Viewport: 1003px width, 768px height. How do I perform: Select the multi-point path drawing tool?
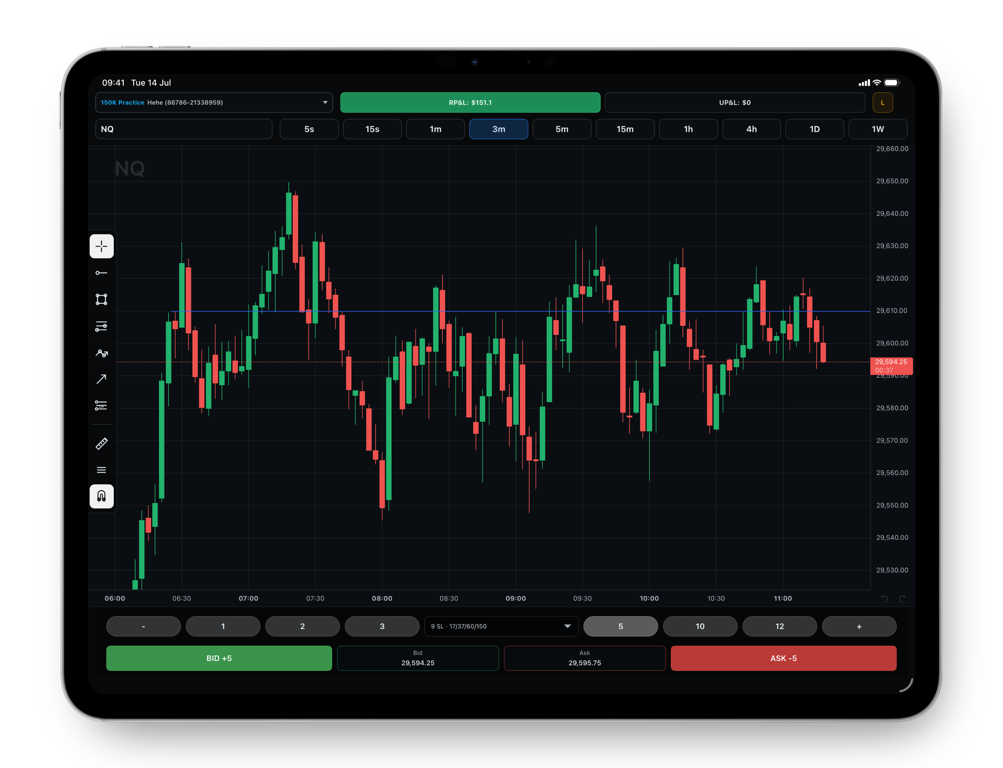[x=101, y=353]
